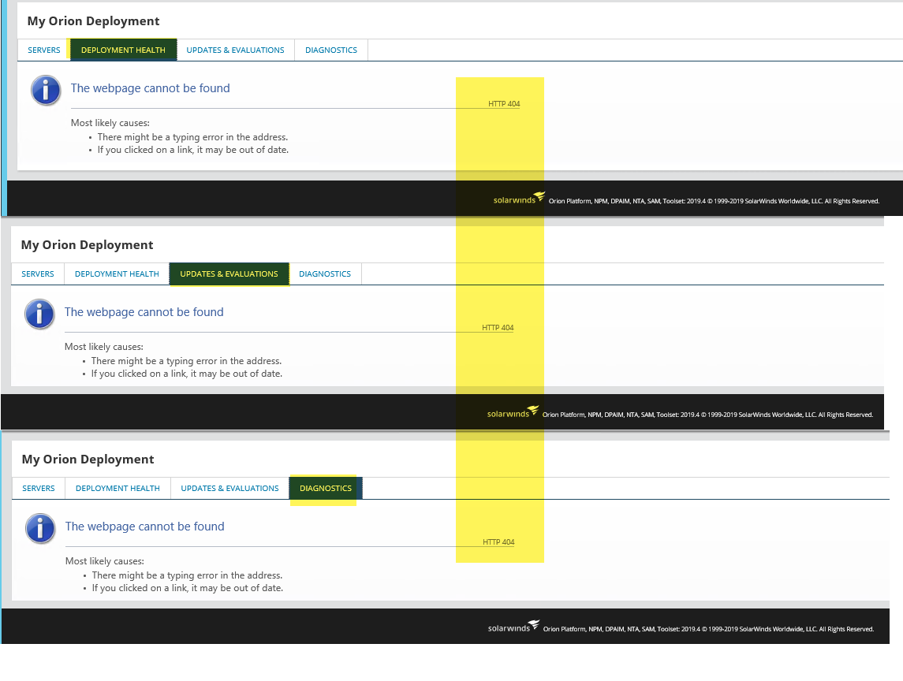Click 'Most likely causes:' text, top panel

coord(110,123)
